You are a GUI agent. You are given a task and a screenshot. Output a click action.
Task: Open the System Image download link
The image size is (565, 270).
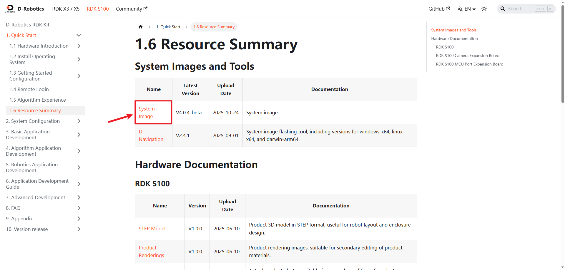[x=147, y=113]
